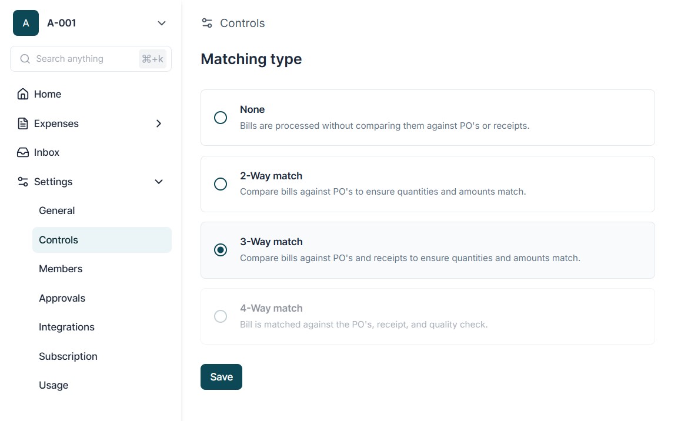The image size is (681, 421).
Task: Open the Integrations settings link
Action: pos(66,327)
